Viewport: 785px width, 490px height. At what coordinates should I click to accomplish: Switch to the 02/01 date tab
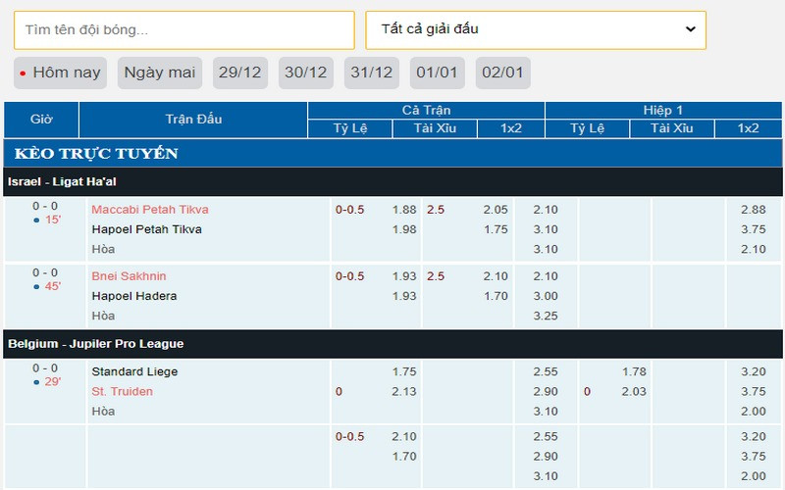click(x=502, y=73)
